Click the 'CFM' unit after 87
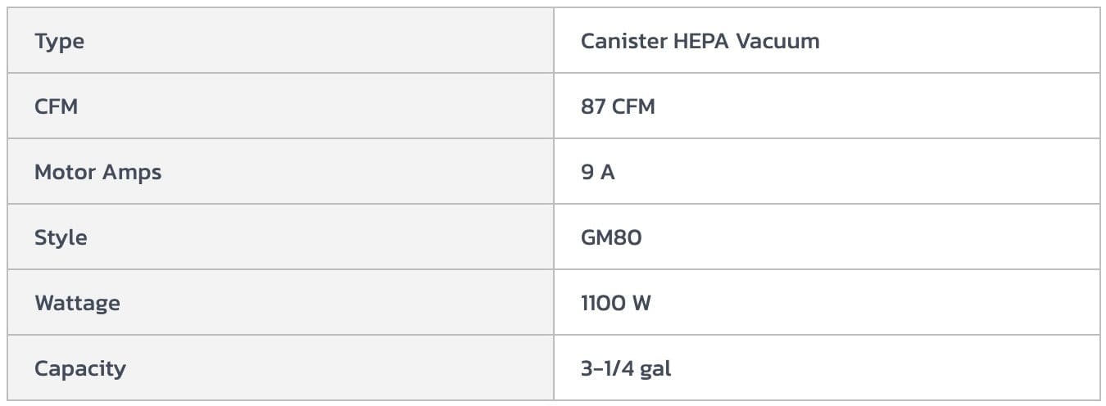This screenshot has width=1106, height=406. click(633, 106)
